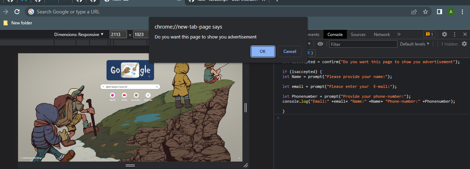Open DevTools customize three-dot menu

[455, 34]
